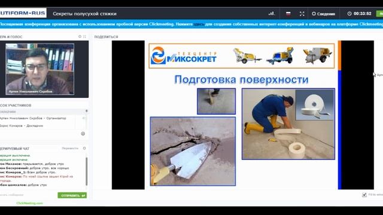Follow the 'здесь' link in blue banner
The width and height of the screenshot is (383, 215).
pyautogui.click(x=199, y=24)
